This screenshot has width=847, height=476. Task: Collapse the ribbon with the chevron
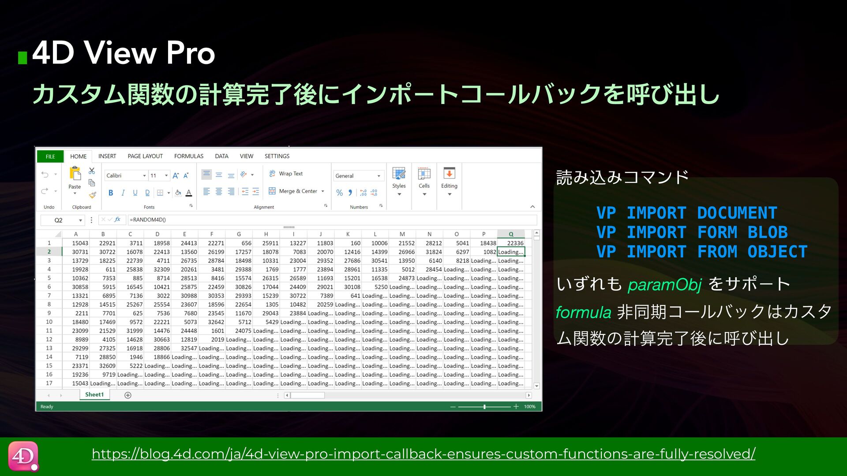532,207
